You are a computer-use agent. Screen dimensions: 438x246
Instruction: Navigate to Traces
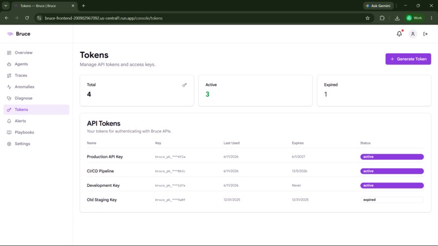pos(21,75)
